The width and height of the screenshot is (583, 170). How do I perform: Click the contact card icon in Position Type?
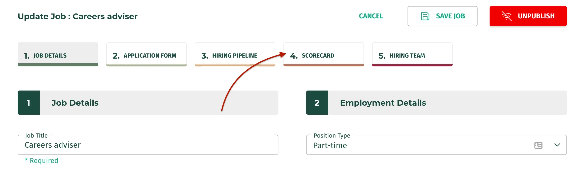tap(538, 145)
